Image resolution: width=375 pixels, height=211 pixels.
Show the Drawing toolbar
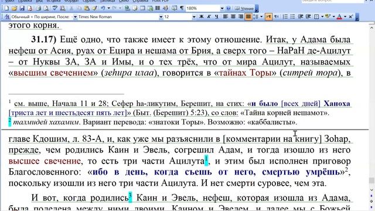coord(165,8)
